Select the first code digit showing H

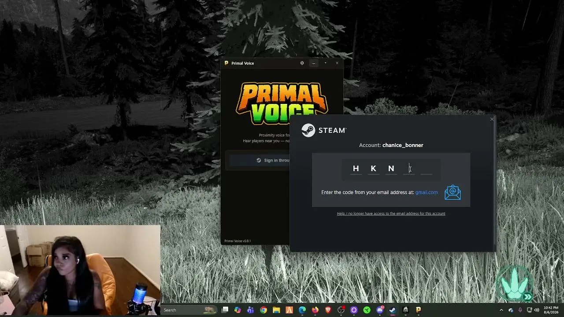click(356, 169)
